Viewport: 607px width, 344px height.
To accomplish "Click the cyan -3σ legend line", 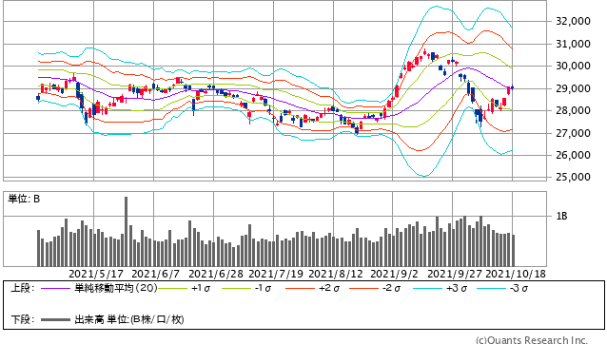I will [491, 288].
